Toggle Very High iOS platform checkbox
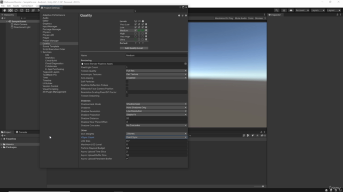This screenshot has height=192, width=343. pyautogui.click(x=139, y=37)
